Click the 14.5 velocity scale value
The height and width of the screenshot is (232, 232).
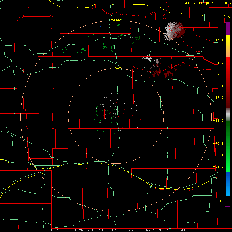click(x=219, y=98)
